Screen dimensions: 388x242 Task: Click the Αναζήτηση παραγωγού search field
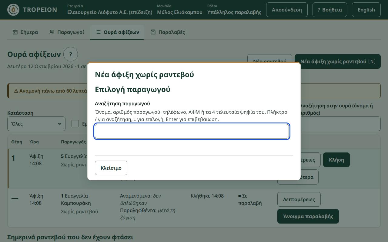[192, 131]
